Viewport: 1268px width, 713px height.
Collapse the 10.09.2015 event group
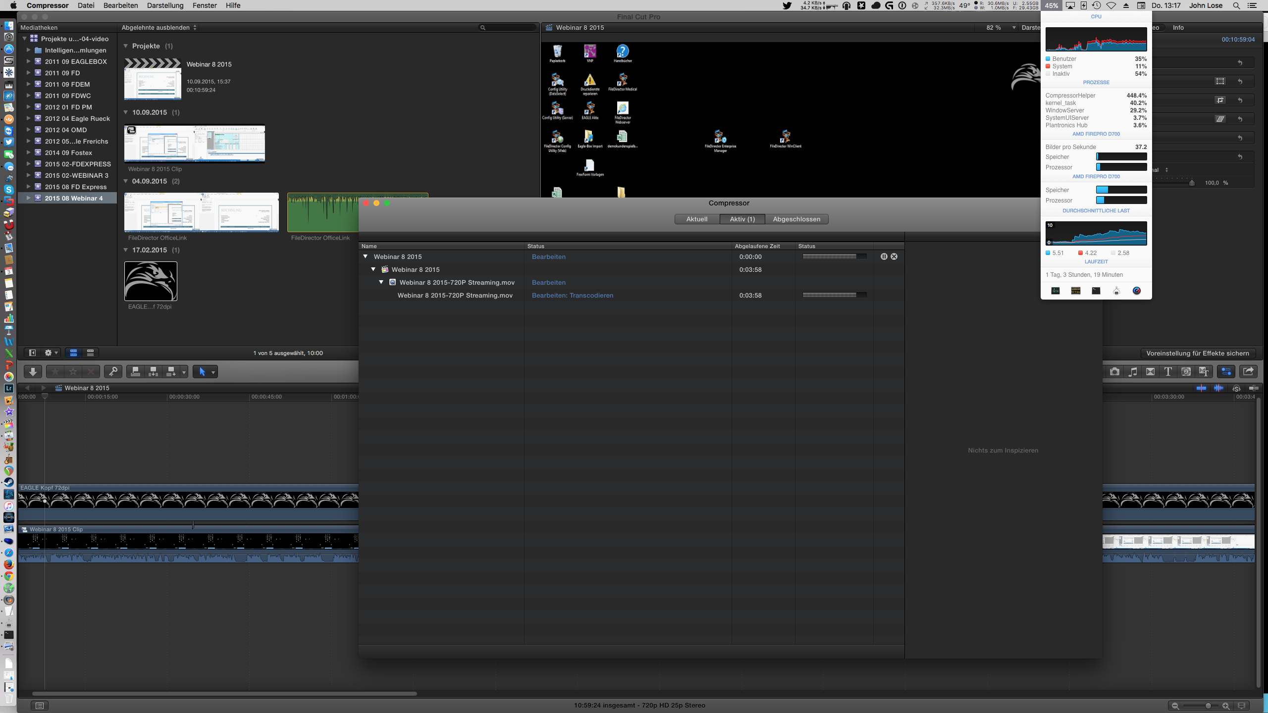(126, 112)
